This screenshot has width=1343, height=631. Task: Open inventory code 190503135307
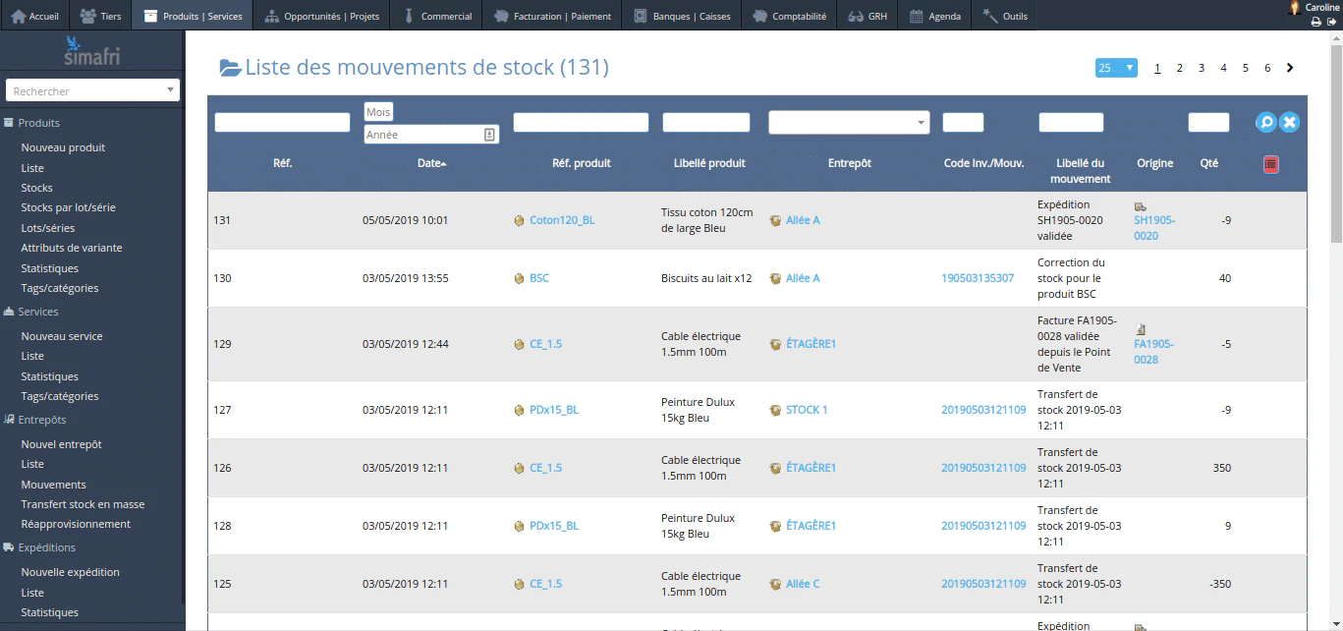pos(978,278)
